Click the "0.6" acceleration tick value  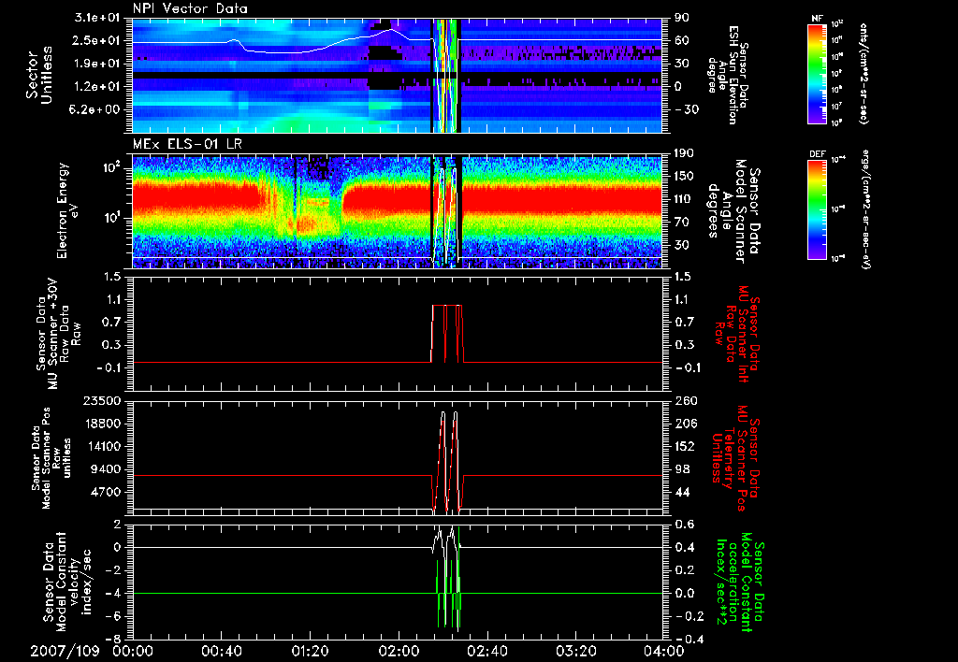pyautogui.click(x=686, y=525)
